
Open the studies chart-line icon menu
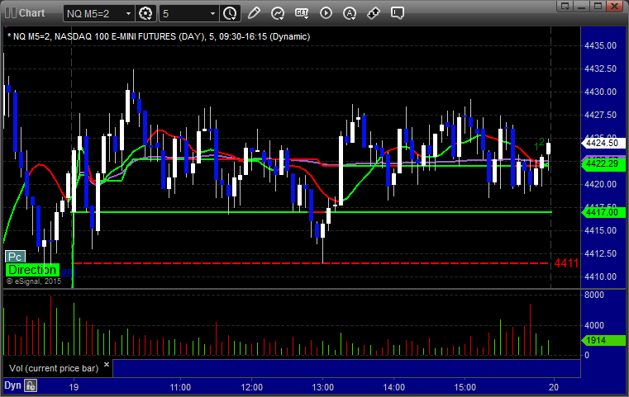coord(278,13)
